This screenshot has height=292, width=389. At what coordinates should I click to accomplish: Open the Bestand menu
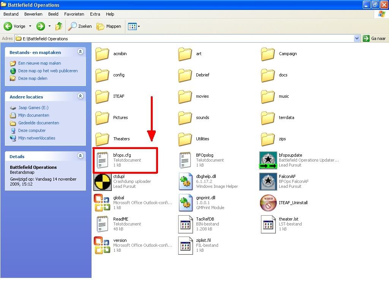[11, 14]
